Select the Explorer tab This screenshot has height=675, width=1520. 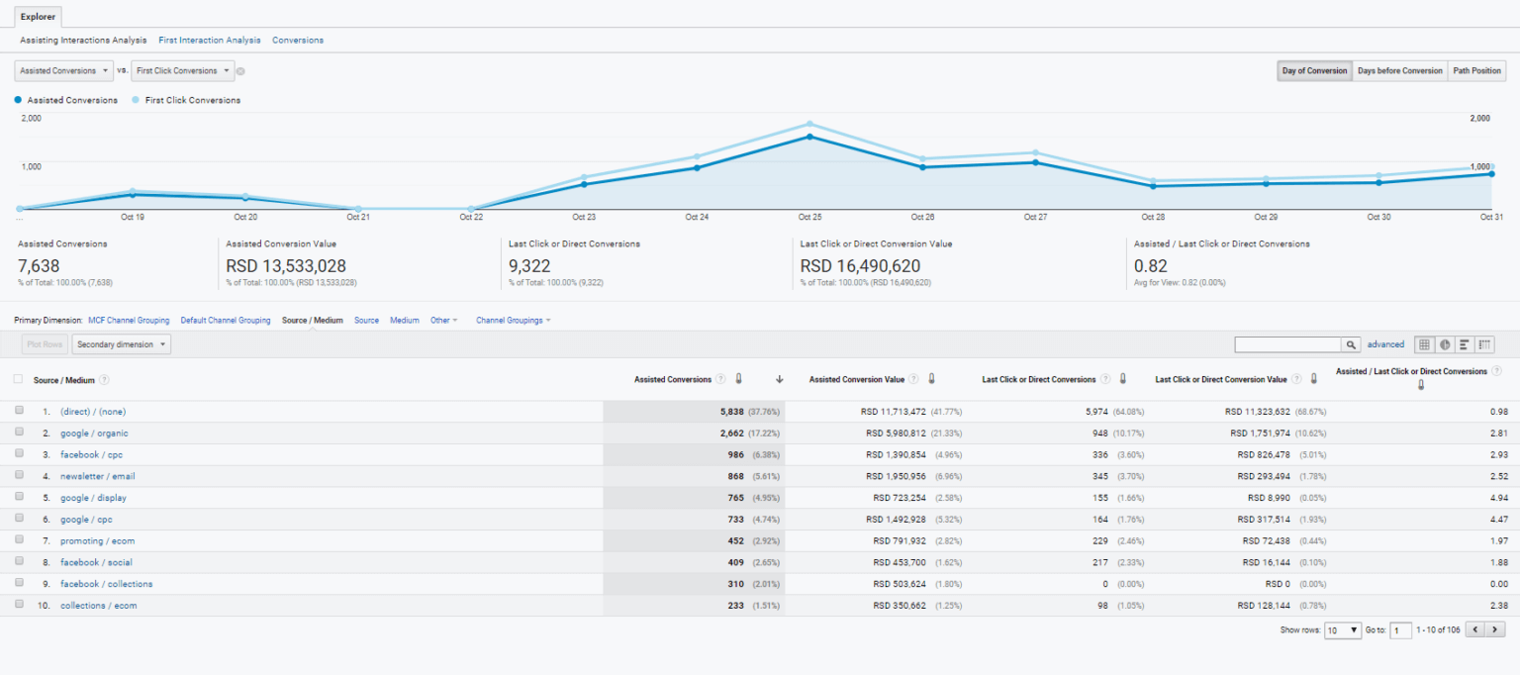(38, 17)
